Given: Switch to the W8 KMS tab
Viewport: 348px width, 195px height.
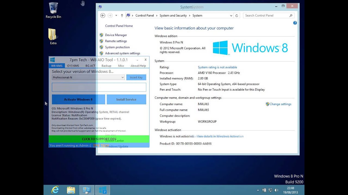Looking at the screenshot, I should coord(57,66).
